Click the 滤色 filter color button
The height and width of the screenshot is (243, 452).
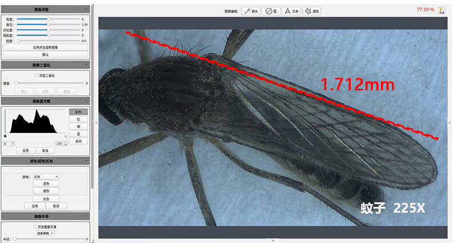46,183
